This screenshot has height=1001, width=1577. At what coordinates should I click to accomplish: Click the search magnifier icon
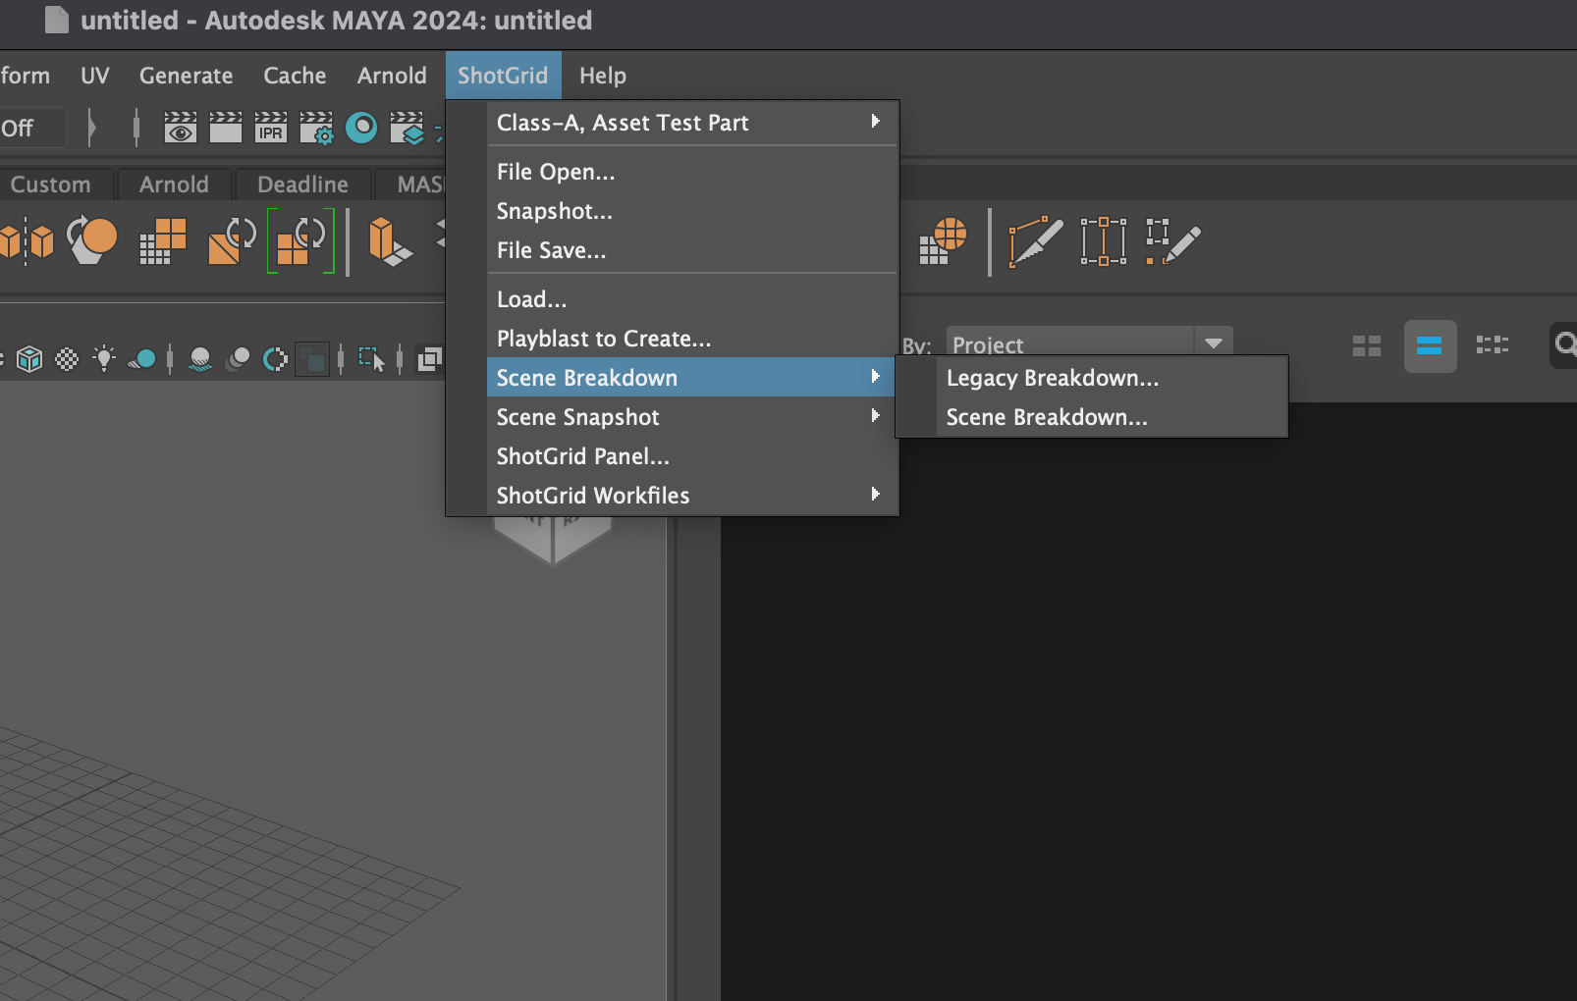click(1565, 344)
